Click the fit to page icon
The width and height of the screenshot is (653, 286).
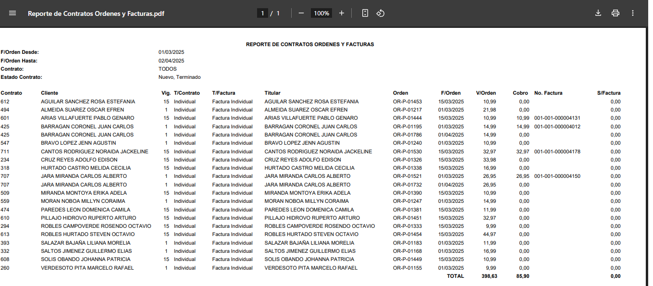365,13
